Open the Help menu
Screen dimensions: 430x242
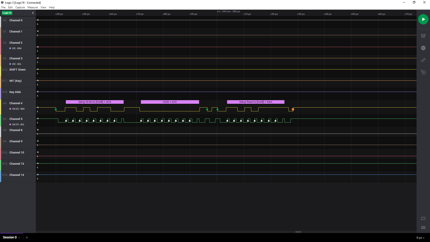pos(52,7)
